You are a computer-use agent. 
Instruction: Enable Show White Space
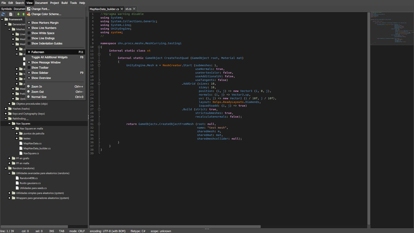pyautogui.click(x=28, y=33)
